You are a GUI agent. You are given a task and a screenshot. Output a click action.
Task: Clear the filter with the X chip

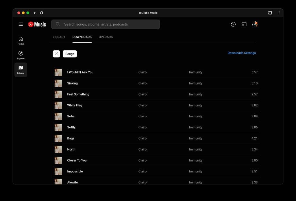click(56, 54)
